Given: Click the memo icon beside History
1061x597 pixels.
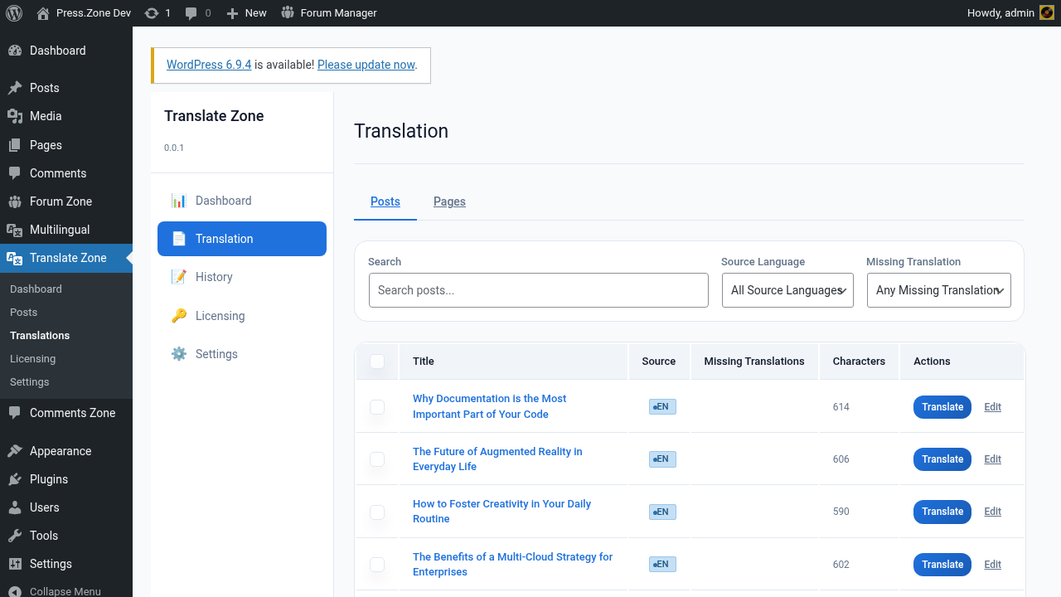Looking at the screenshot, I should coord(179,277).
